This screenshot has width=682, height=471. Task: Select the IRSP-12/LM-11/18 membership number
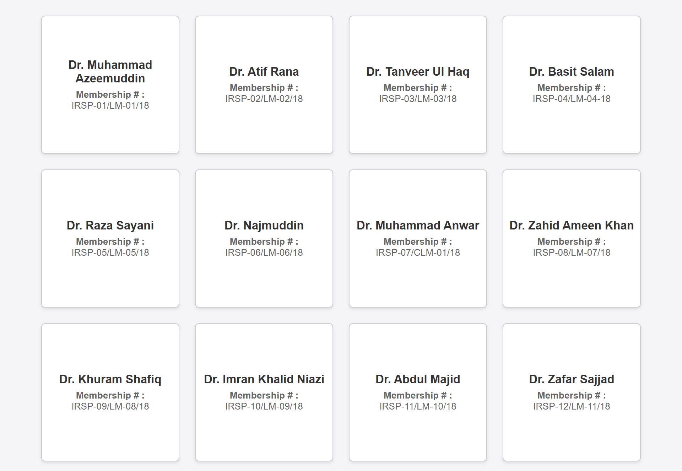point(572,406)
